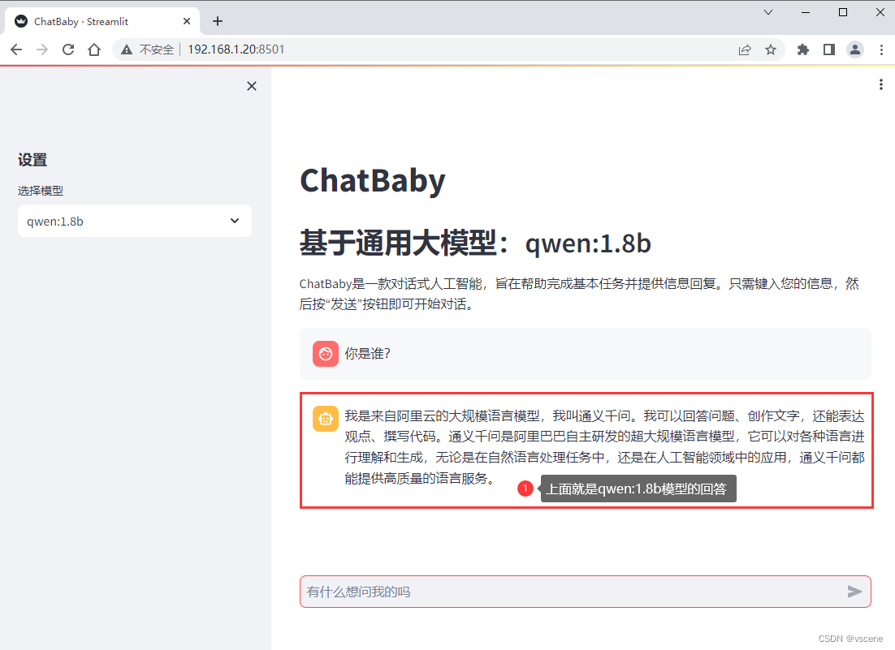895x650 pixels.
Task: Close the settings sidebar with X
Action: point(252,86)
